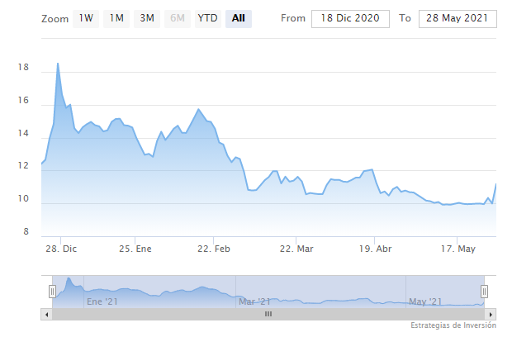Viewport: 512px width, 337px height.
Task: Click the peak point near 18
Action: pos(58,64)
